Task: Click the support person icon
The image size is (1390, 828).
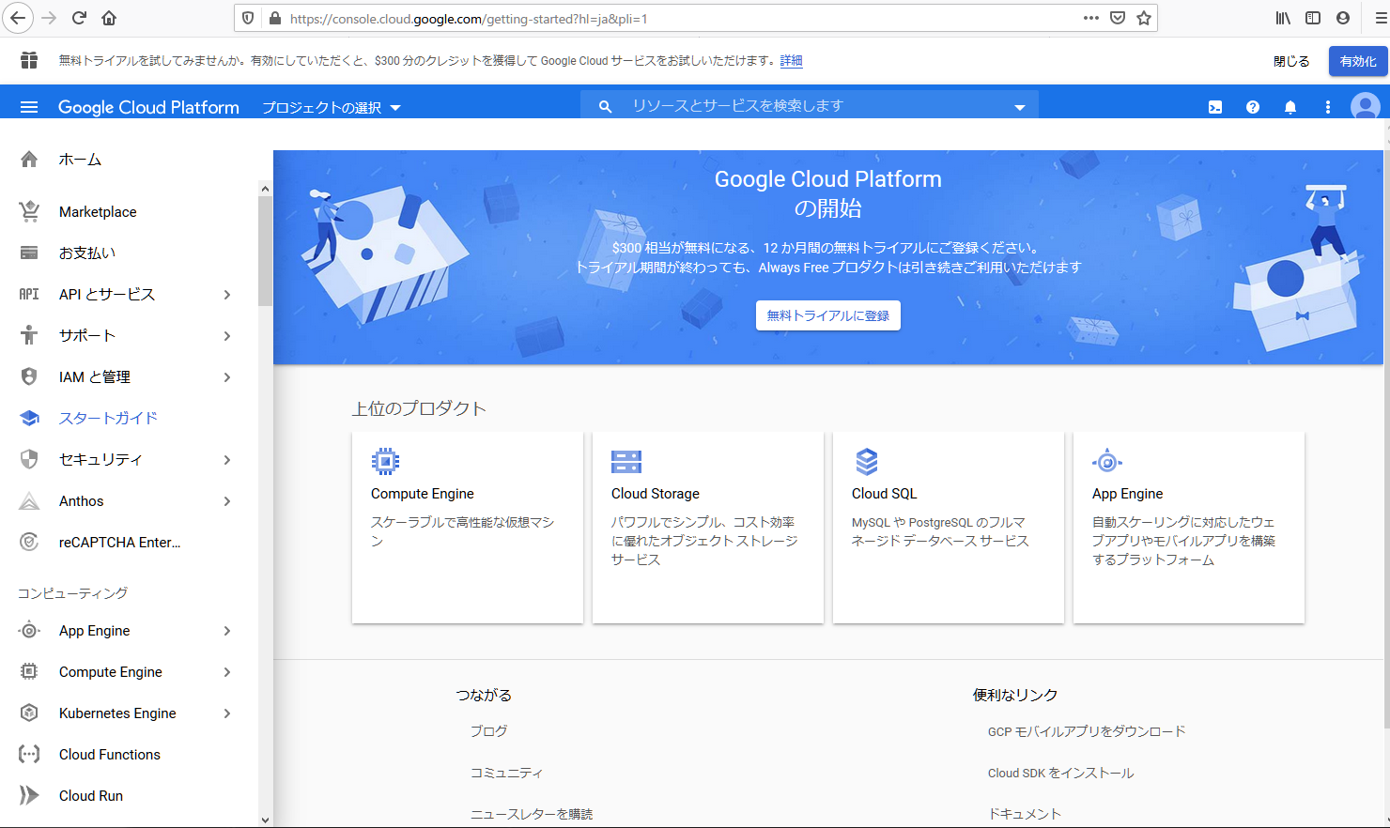Action: click(x=29, y=335)
